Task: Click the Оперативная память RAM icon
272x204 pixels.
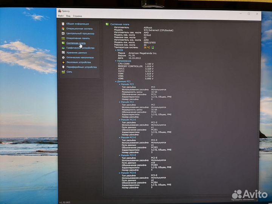Action: click(x=63, y=38)
